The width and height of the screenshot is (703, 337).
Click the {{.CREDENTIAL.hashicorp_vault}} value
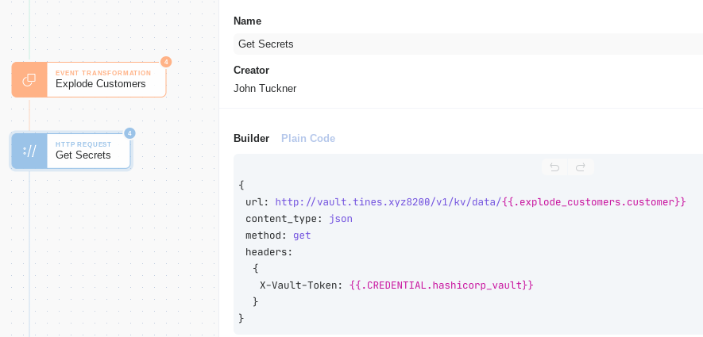(441, 285)
